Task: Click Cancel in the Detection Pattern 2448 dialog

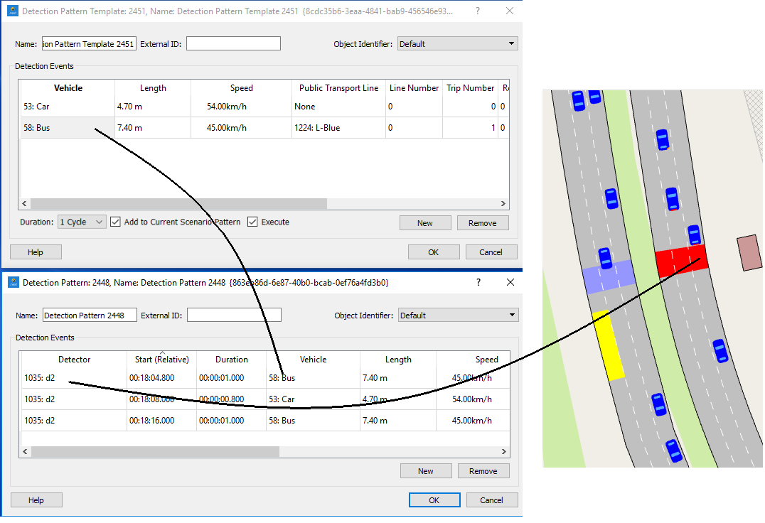Action: click(x=492, y=500)
